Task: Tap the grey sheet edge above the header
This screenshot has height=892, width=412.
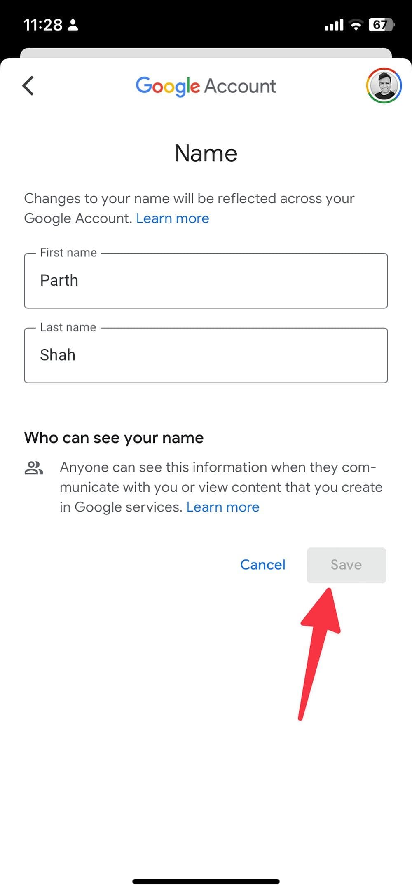Action: (x=206, y=52)
